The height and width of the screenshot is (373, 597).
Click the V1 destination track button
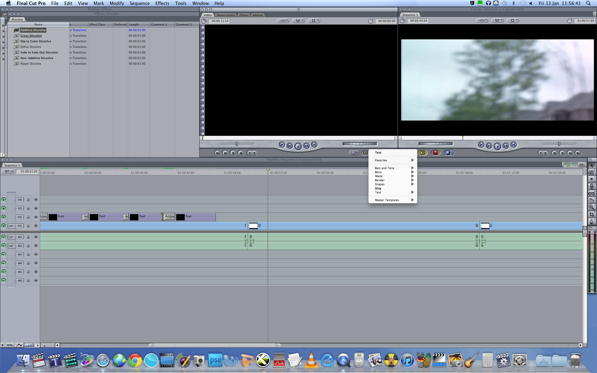20,226
